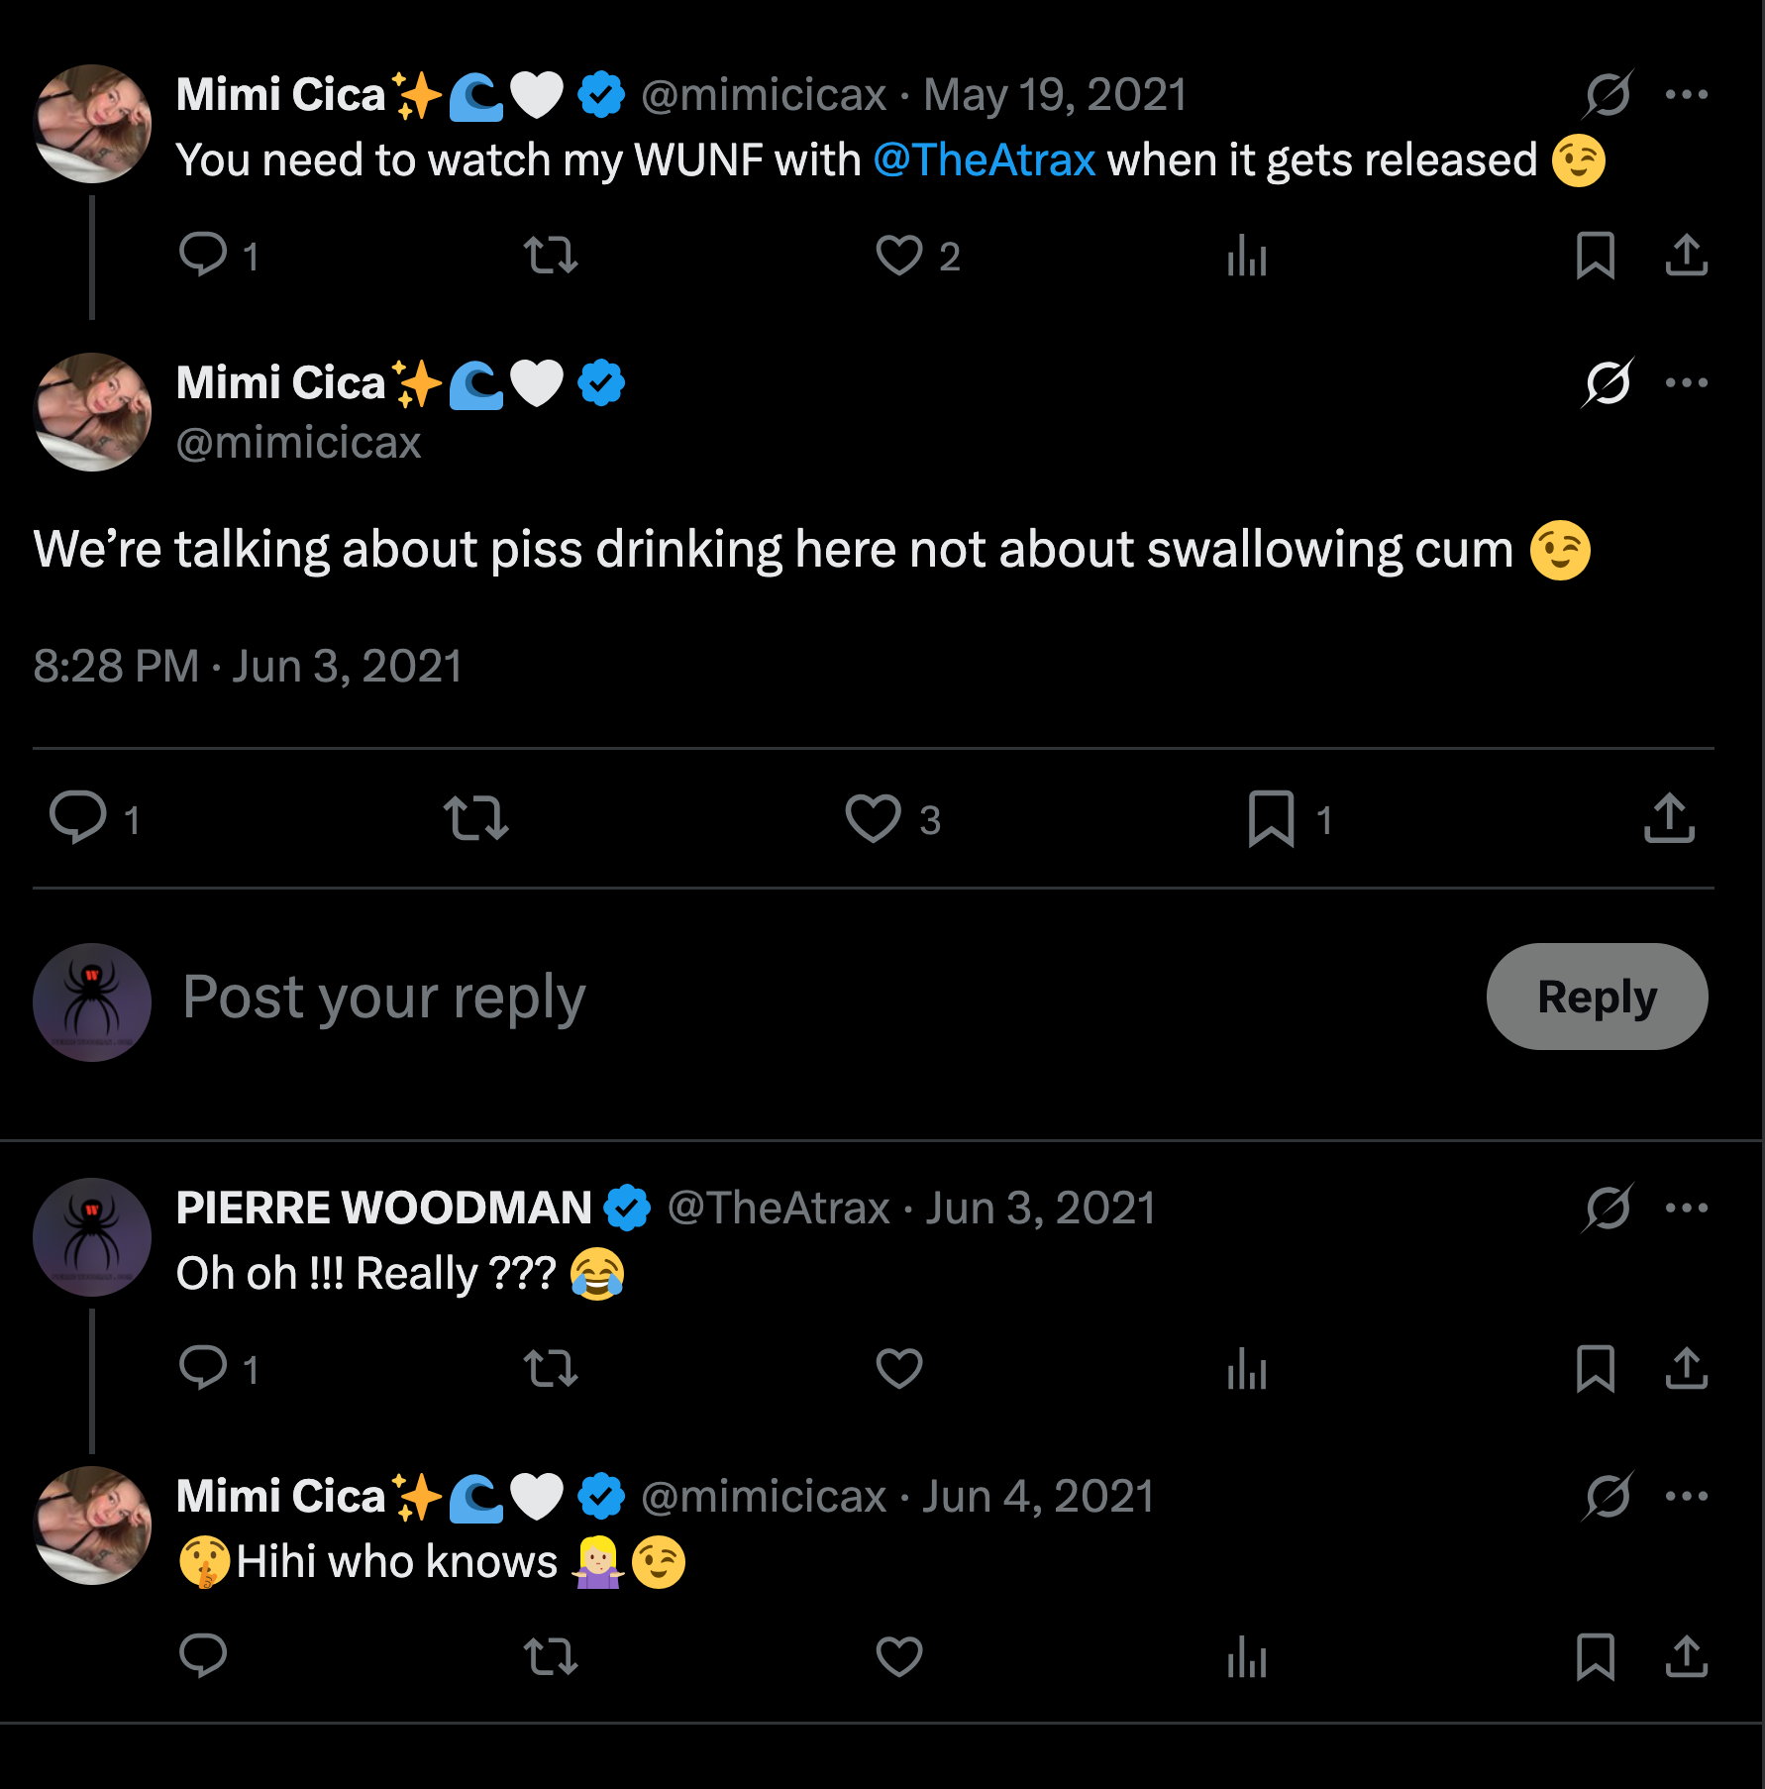The width and height of the screenshot is (1765, 1789).
Task: Bookmark the main post with 1 bookmark
Action: click(1272, 818)
